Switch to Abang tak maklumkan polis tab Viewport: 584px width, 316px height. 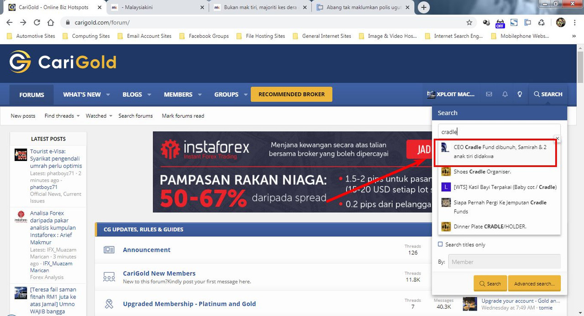363,7
